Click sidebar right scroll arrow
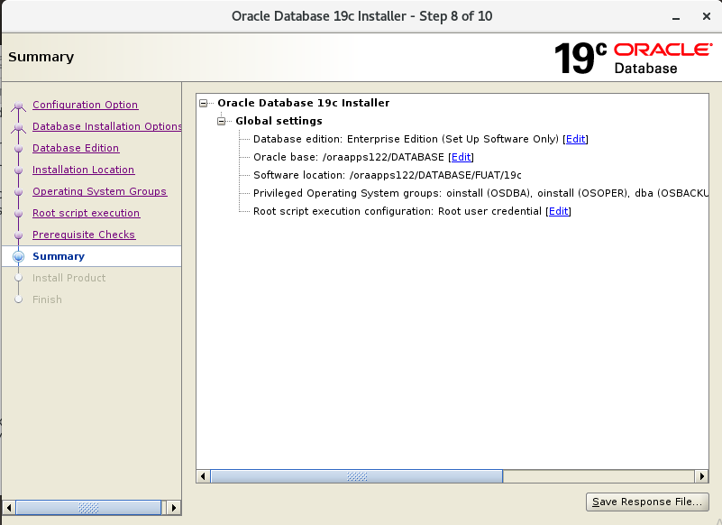The height and width of the screenshot is (525, 722). 174,508
